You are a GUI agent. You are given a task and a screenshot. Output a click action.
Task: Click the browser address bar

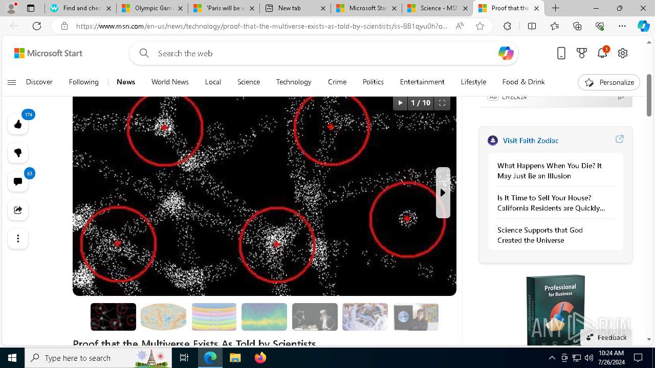coord(261,26)
